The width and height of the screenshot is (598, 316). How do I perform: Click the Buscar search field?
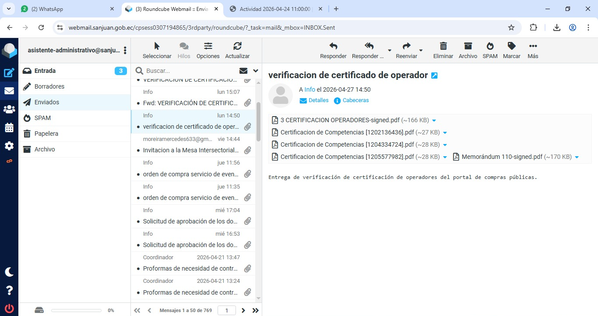click(188, 71)
